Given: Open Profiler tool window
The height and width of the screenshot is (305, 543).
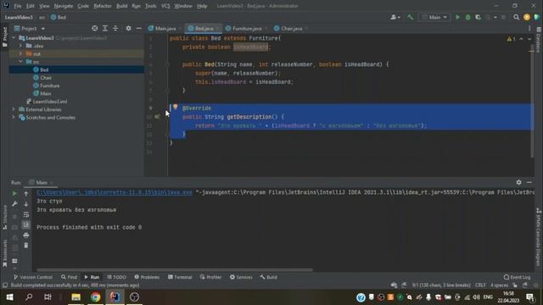Looking at the screenshot, I should pyautogui.click(x=210, y=277).
